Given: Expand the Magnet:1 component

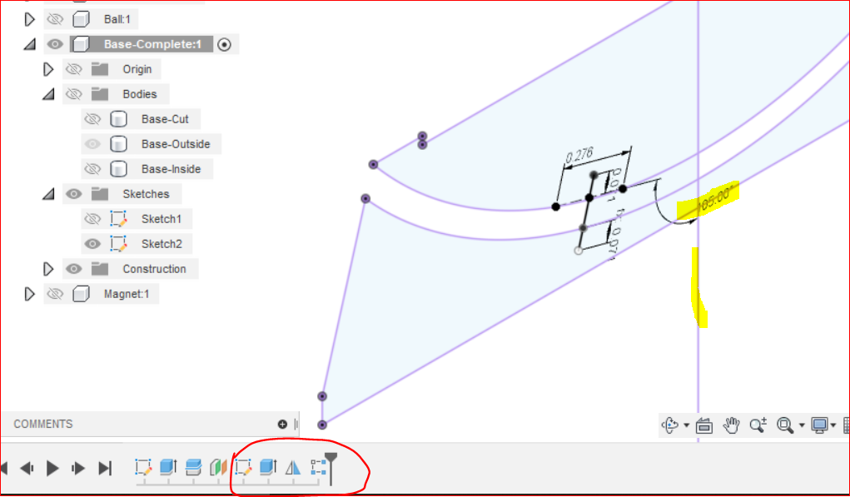Looking at the screenshot, I should click(30, 293).
